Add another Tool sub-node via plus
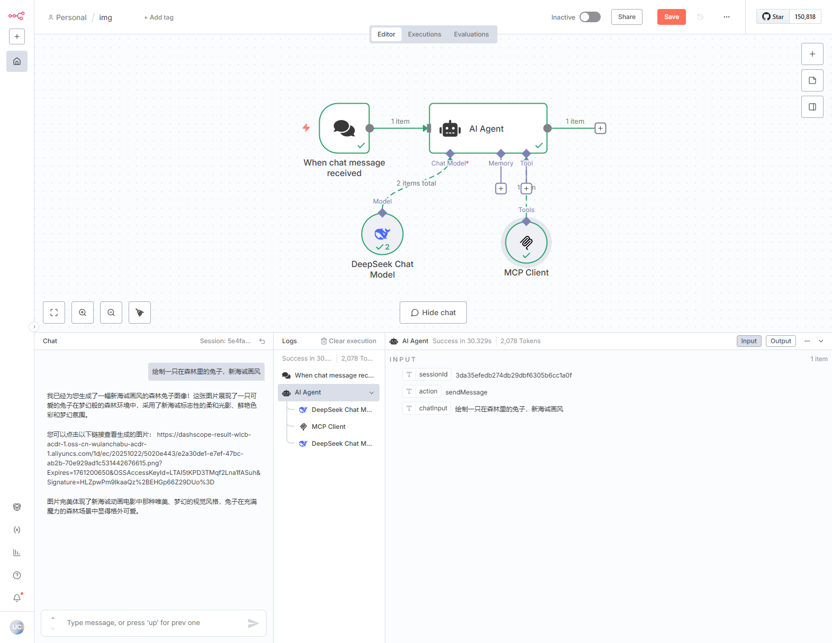 click(526, 188)
